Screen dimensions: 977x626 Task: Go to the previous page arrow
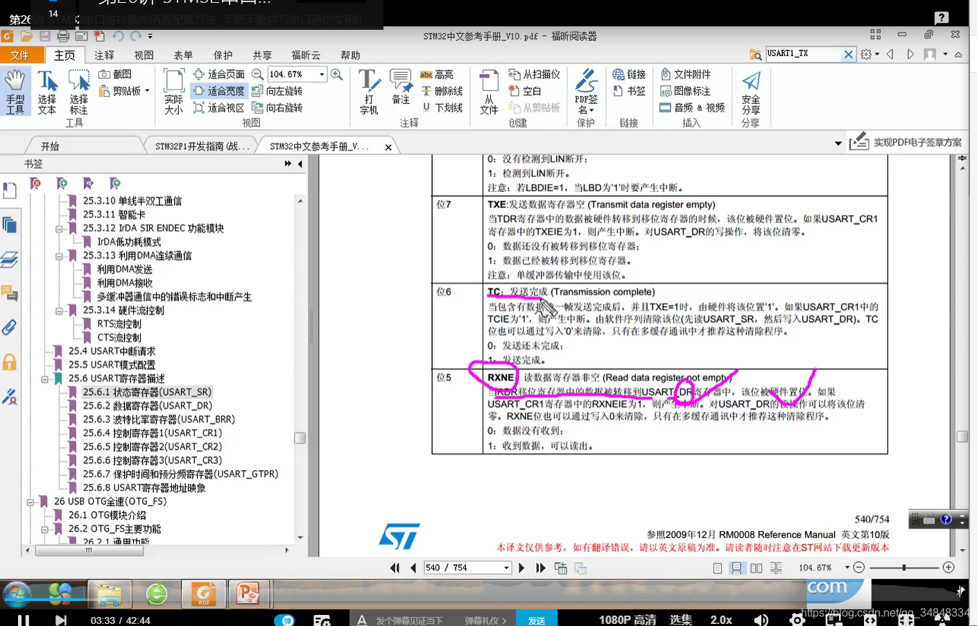[x=413, y=568]
